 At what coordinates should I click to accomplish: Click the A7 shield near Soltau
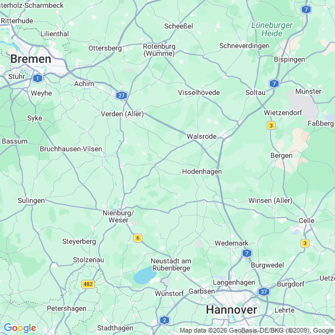pyautogui.click(x=274, y=84)
